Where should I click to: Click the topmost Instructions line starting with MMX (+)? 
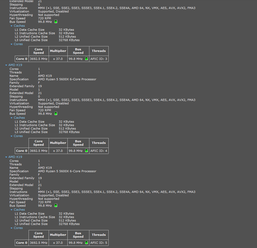[x=117, y=8]
